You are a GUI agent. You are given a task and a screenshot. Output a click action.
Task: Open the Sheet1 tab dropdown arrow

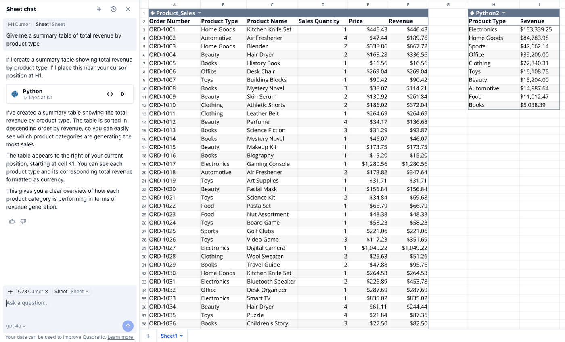[x=181, y=335]
